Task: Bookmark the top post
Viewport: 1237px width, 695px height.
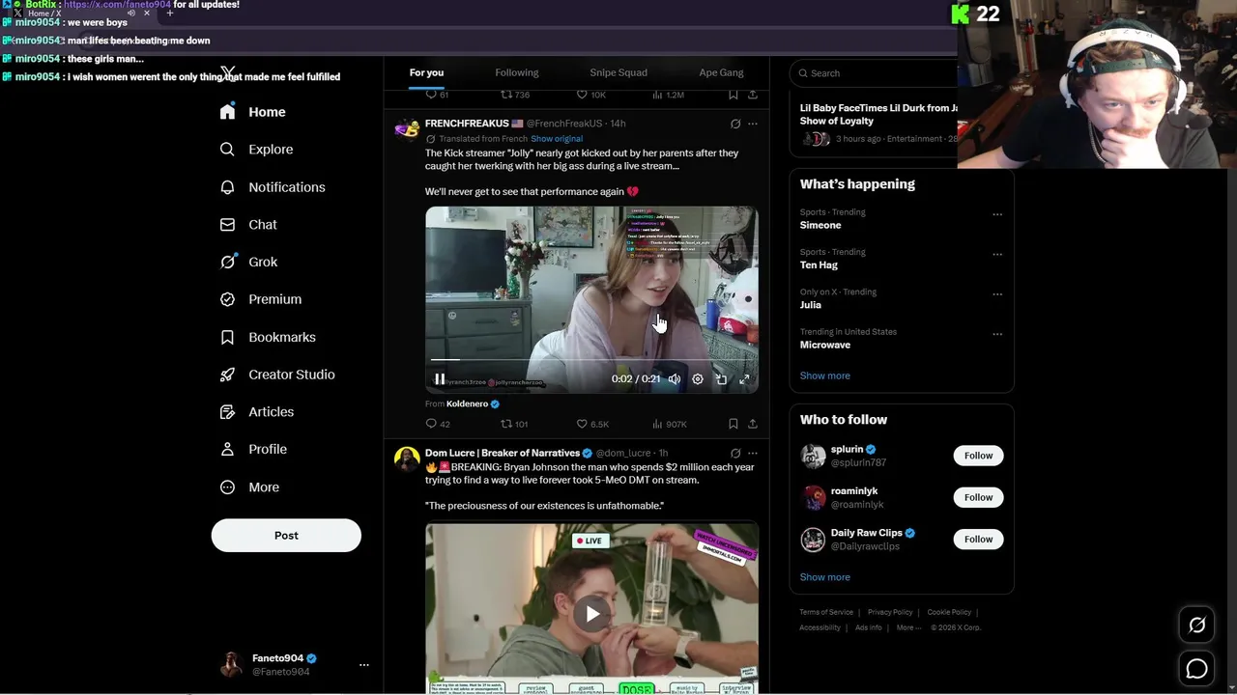Action: pyautogui.click(x=733, y=95)
